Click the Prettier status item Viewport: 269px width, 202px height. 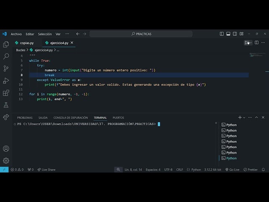251,170
